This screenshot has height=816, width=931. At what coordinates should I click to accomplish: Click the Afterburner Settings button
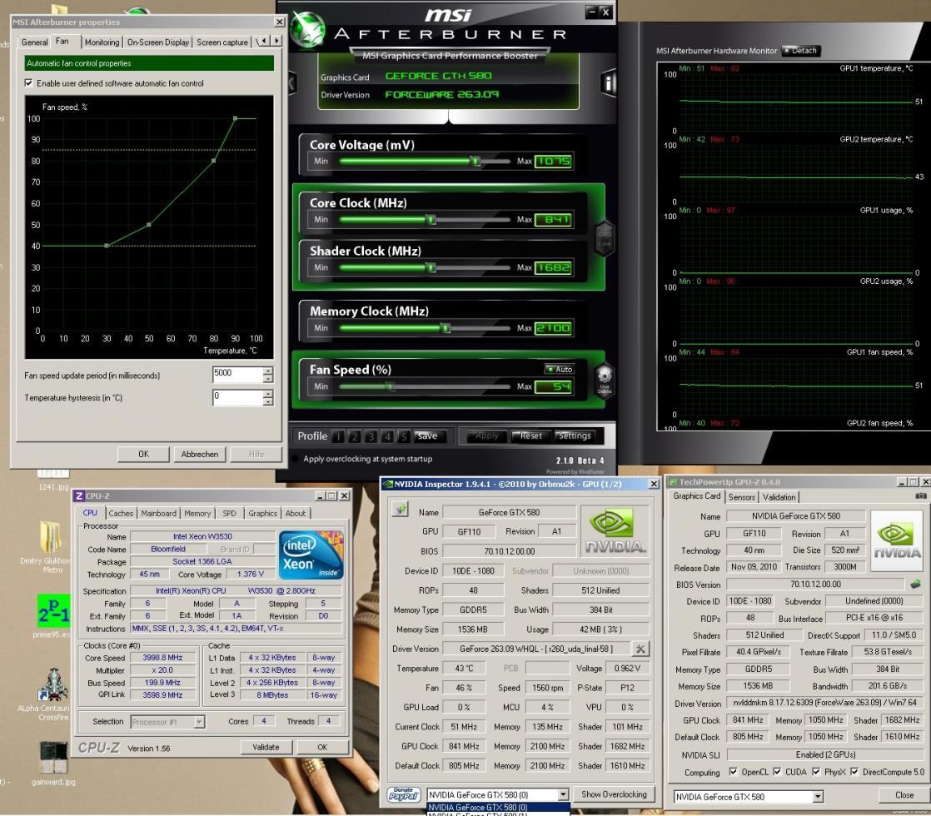(x=574, y=435)
